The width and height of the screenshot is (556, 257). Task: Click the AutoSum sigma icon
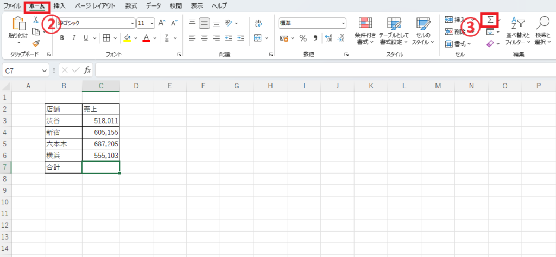[490, 21]
